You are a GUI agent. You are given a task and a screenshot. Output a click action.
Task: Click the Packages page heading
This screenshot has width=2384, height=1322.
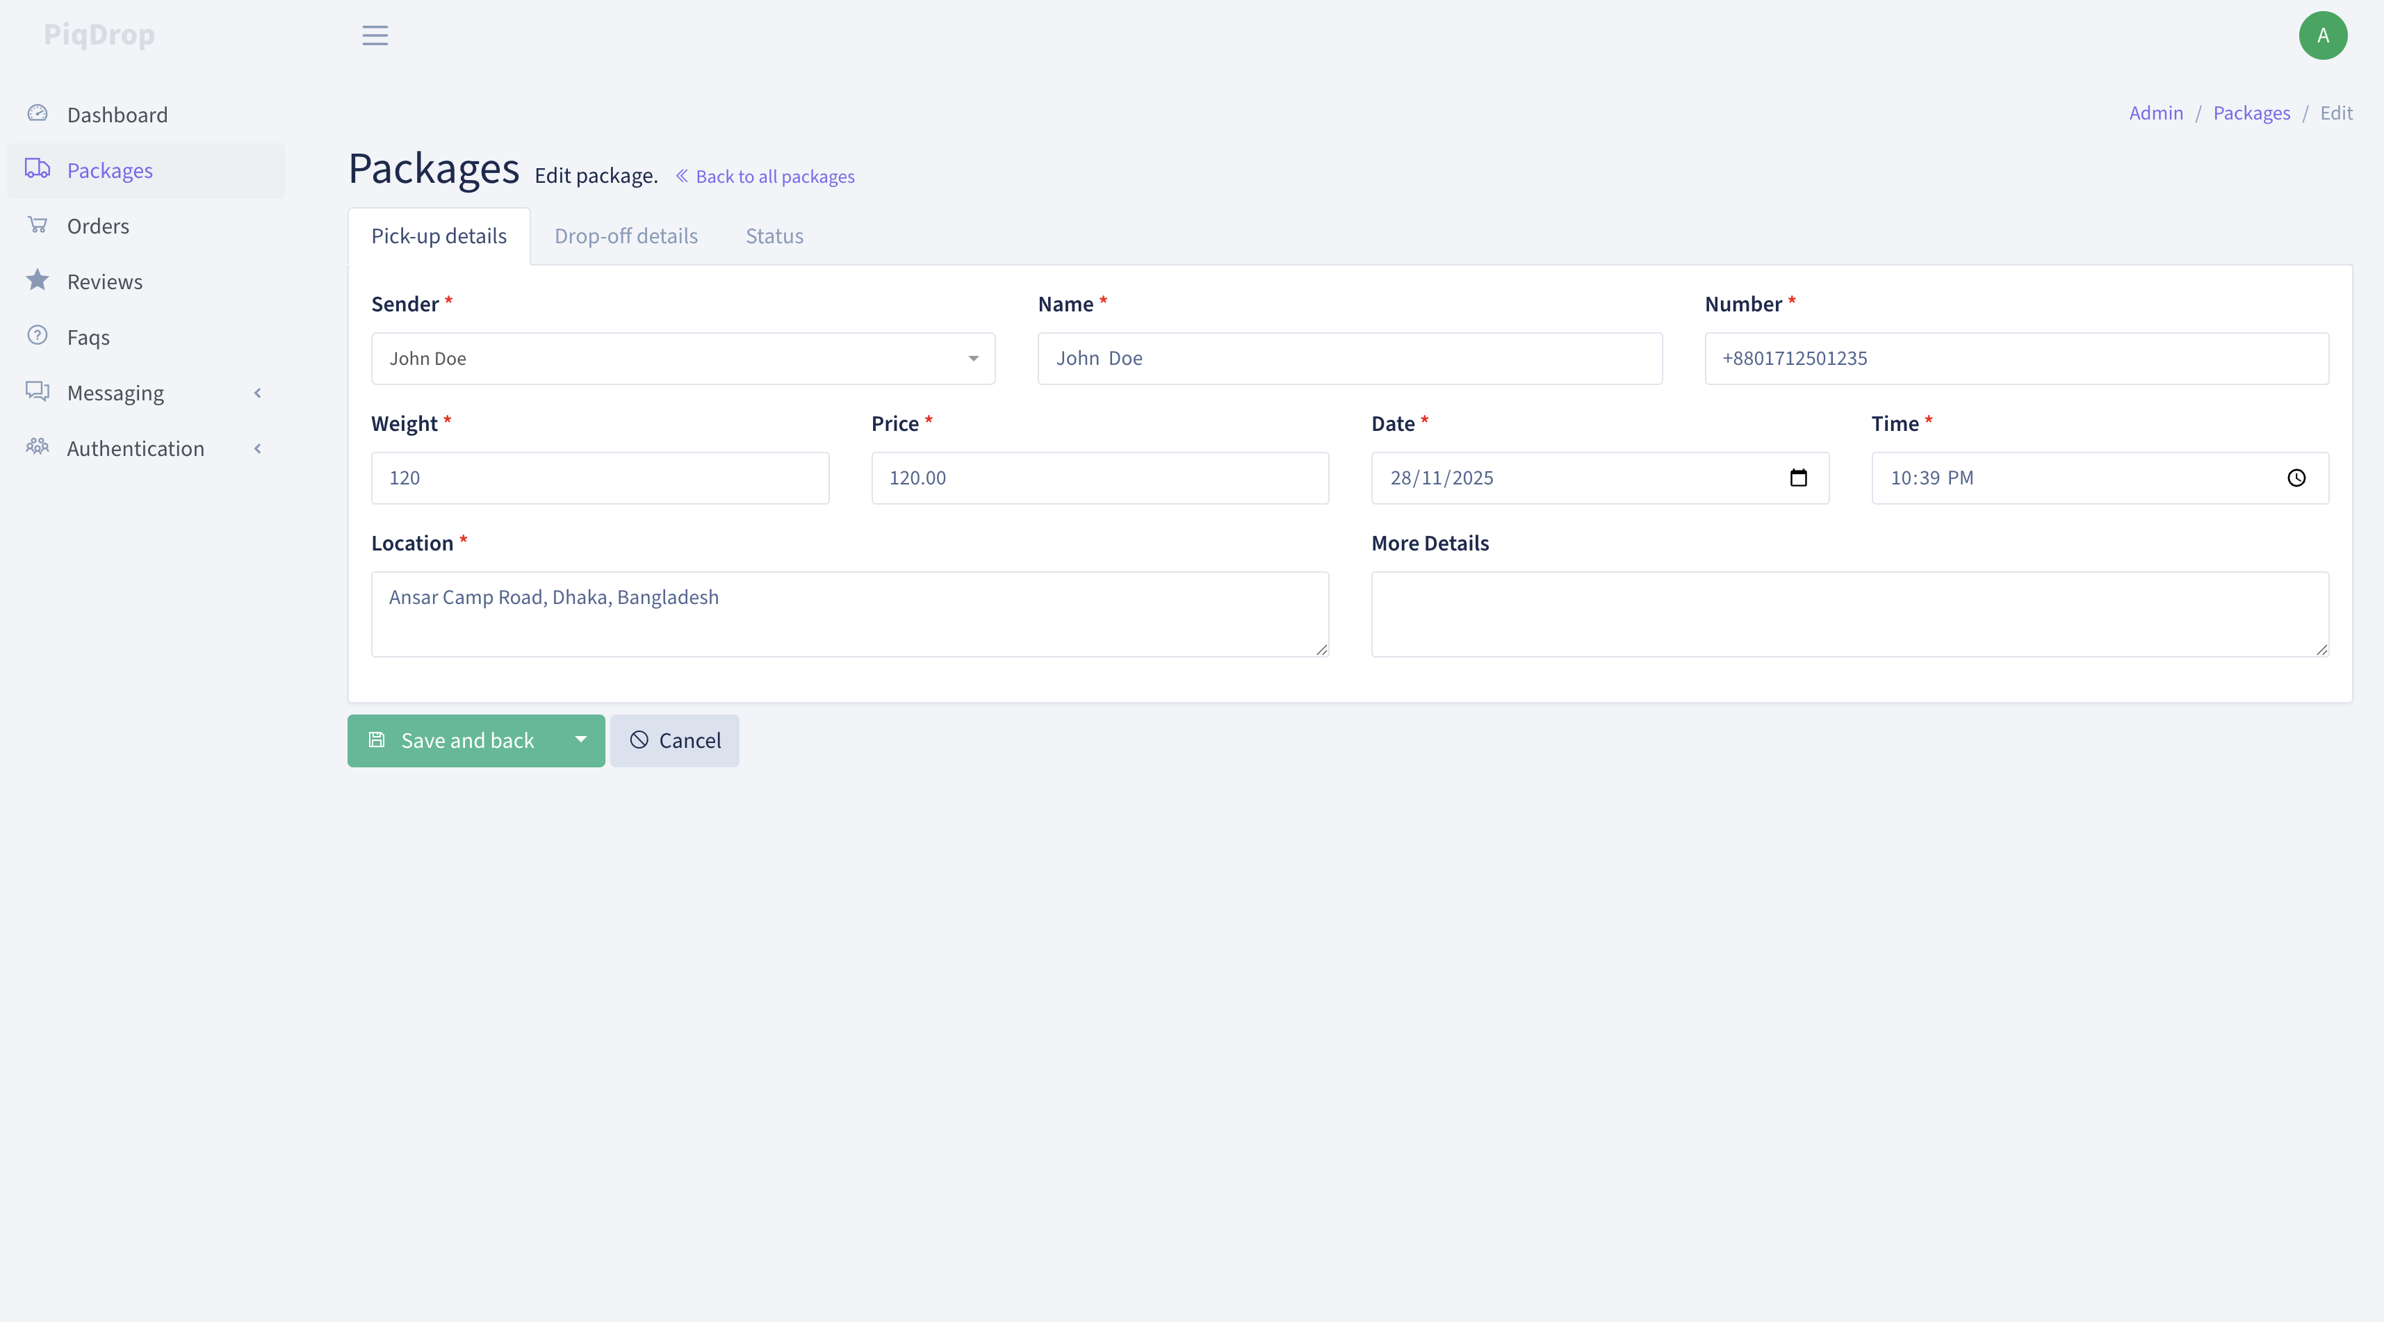click(434, 168)
